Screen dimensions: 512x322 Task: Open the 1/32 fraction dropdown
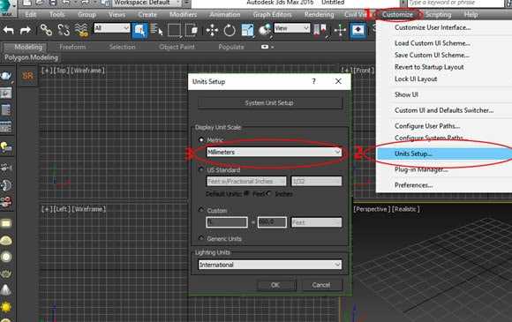316,181
